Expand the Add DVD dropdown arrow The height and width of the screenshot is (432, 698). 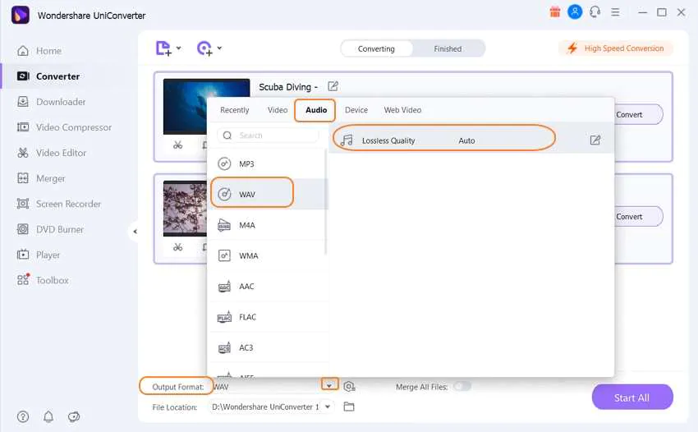[219, 48]
